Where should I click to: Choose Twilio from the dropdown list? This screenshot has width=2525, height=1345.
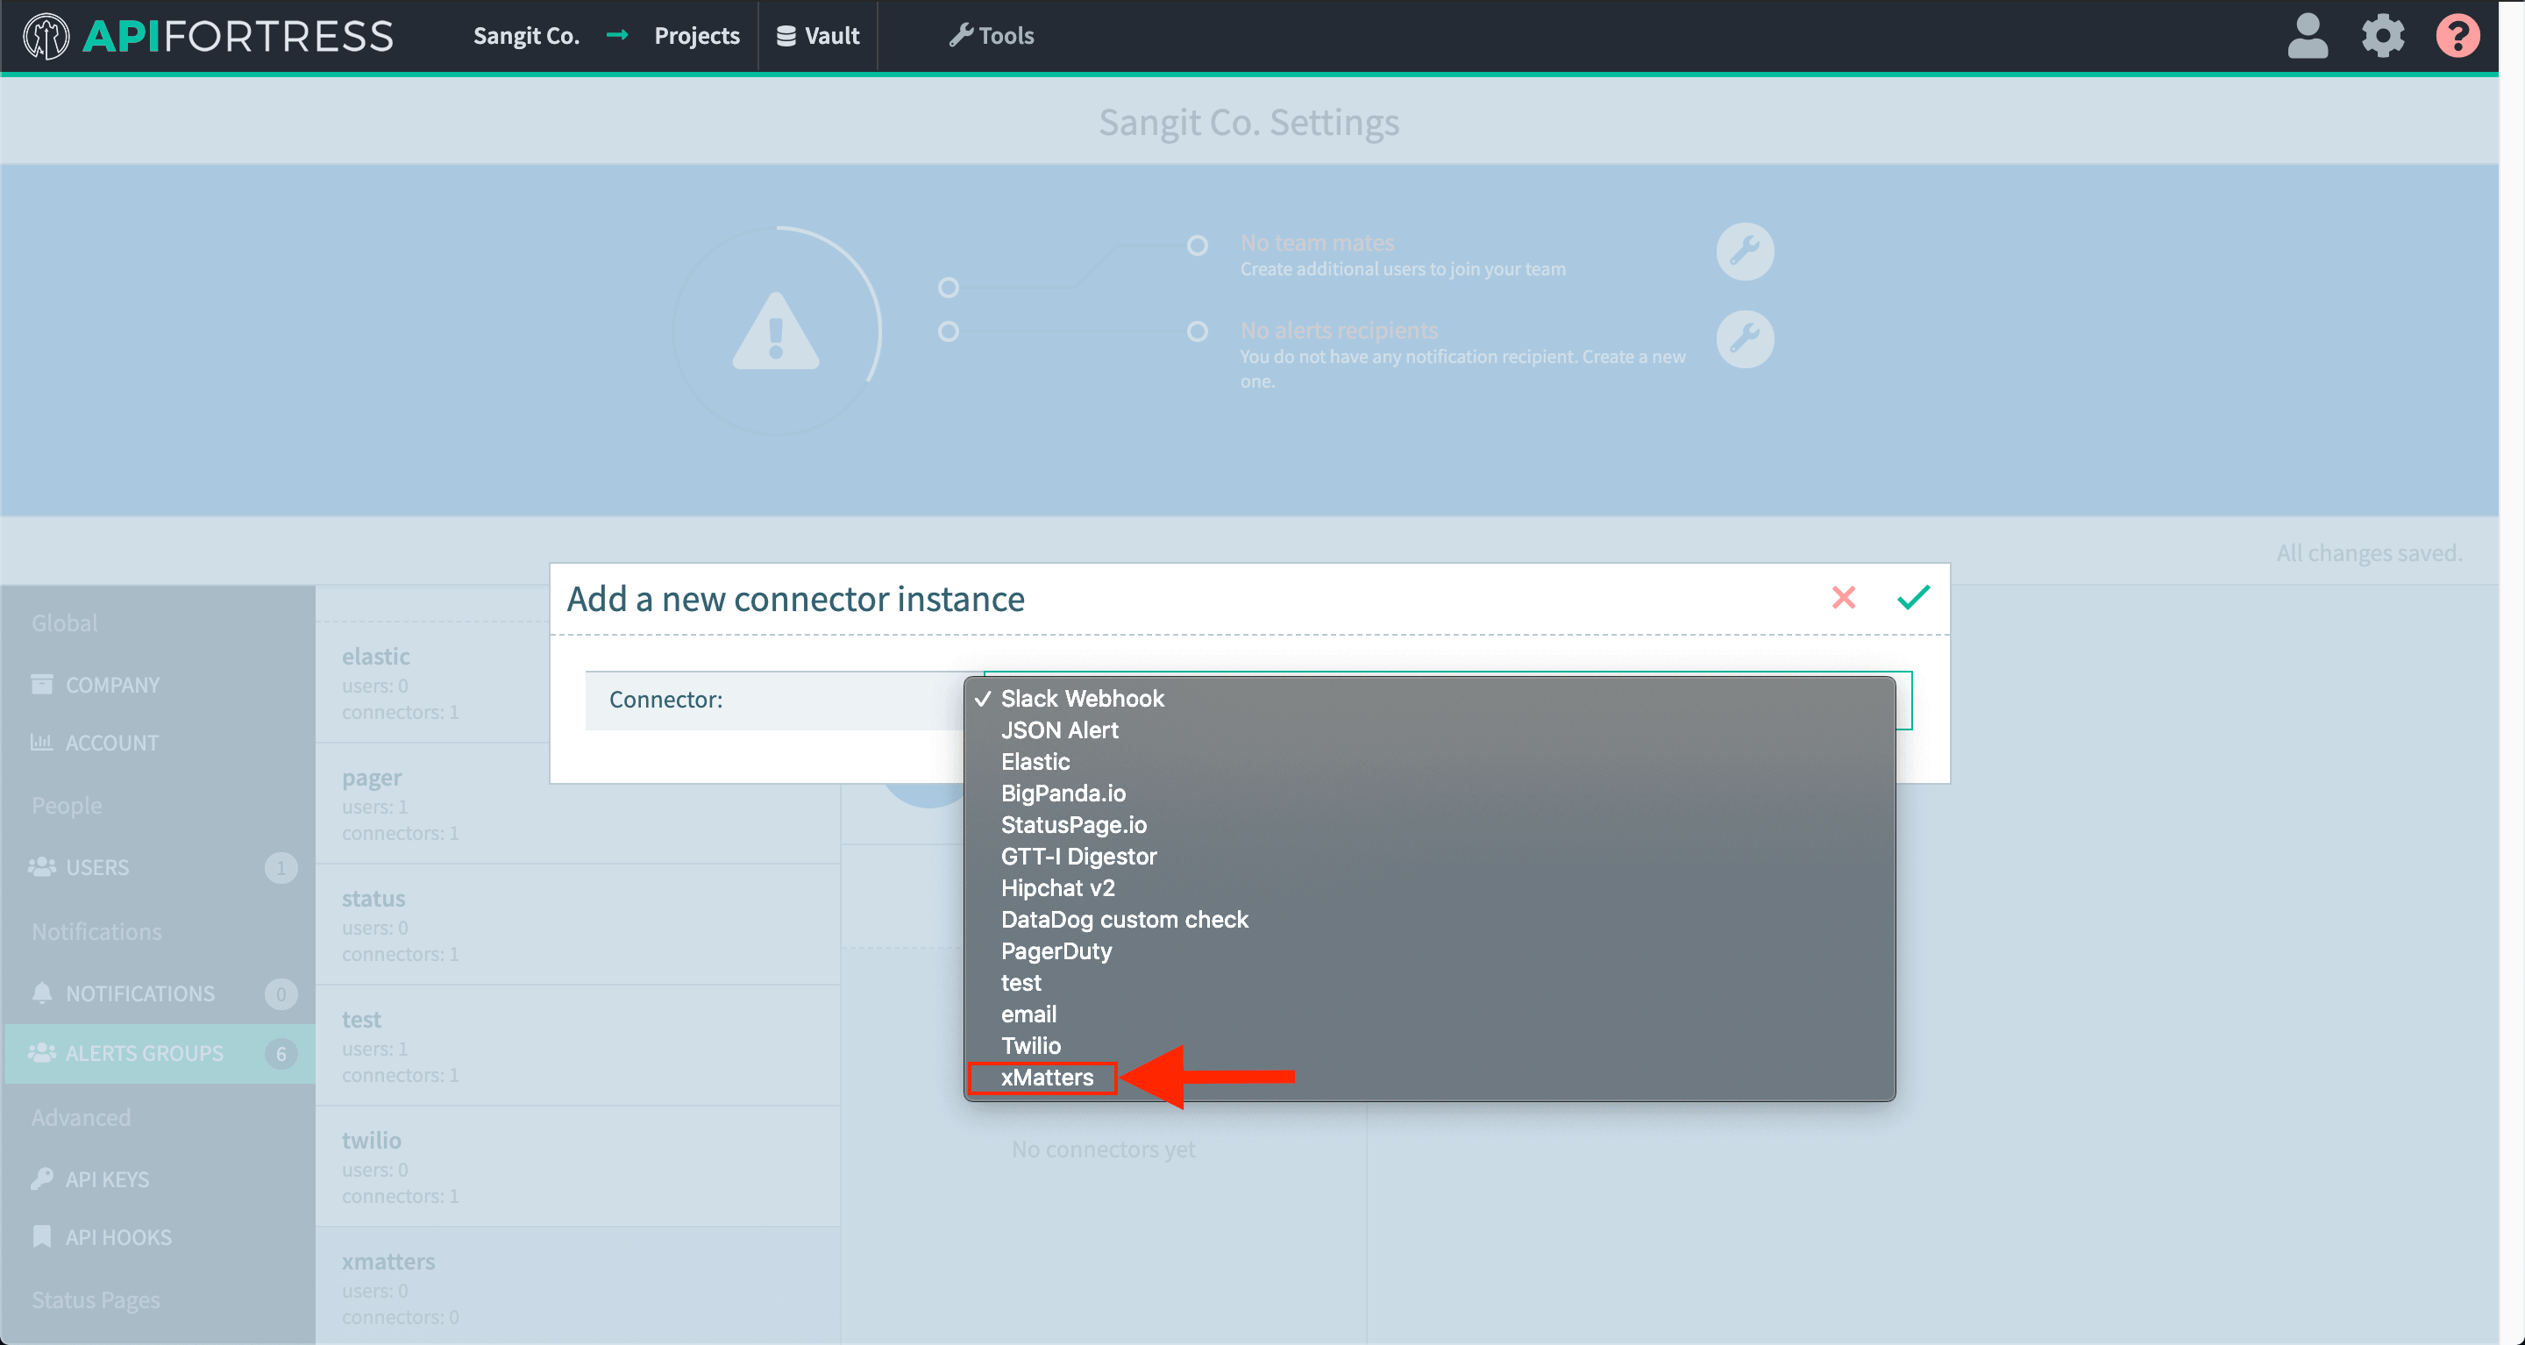1030,1046
